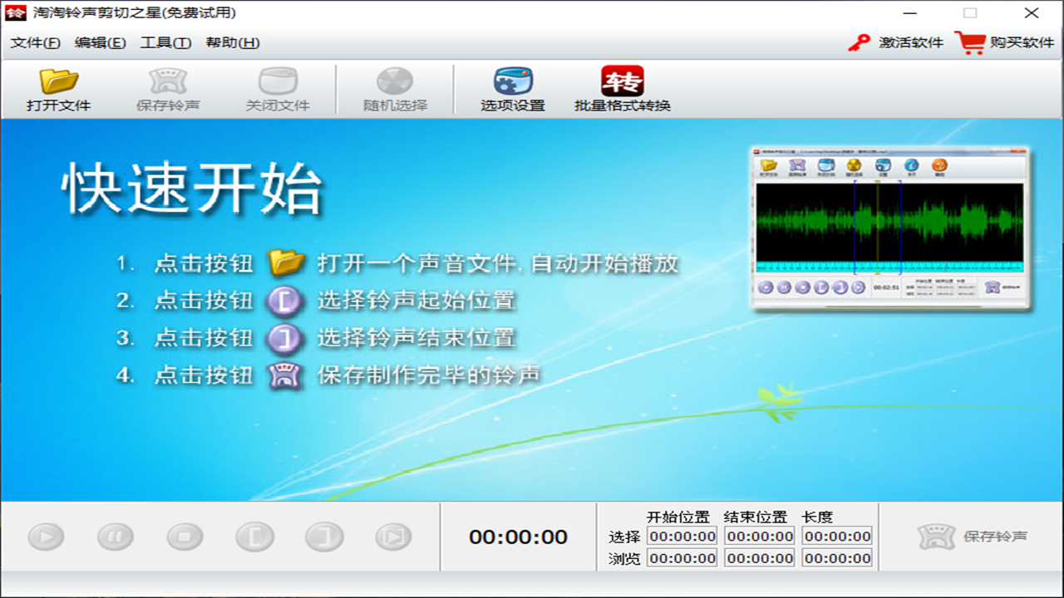Launch 批量格式转换 batch converter
This screenshot has width=1064, height=598.
[623, 90]
